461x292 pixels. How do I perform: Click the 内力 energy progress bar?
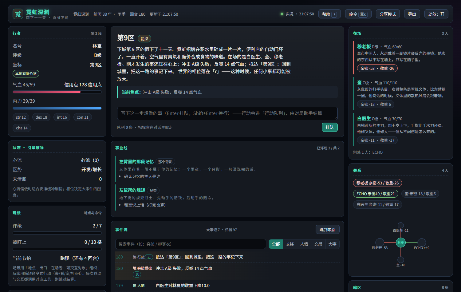point(57,108)
